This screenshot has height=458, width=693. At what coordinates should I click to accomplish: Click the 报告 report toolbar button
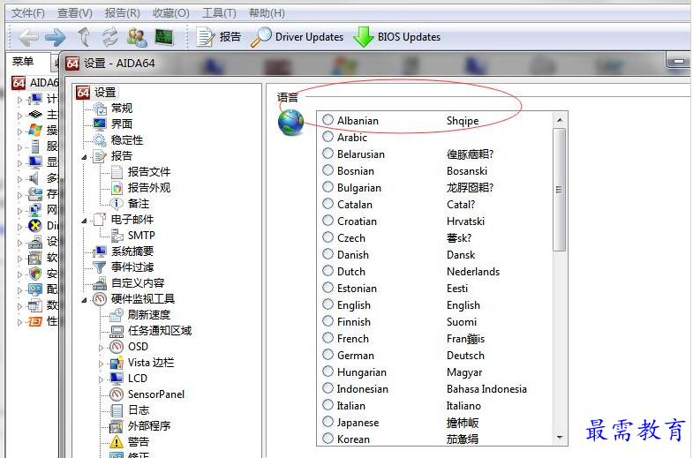(218, 37)
